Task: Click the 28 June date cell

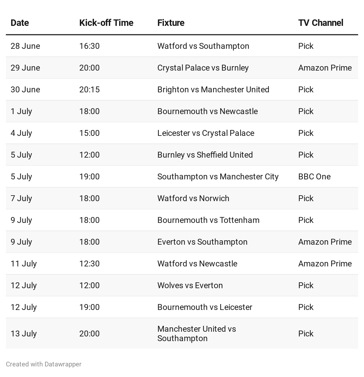Action: [x=25, y=46]
